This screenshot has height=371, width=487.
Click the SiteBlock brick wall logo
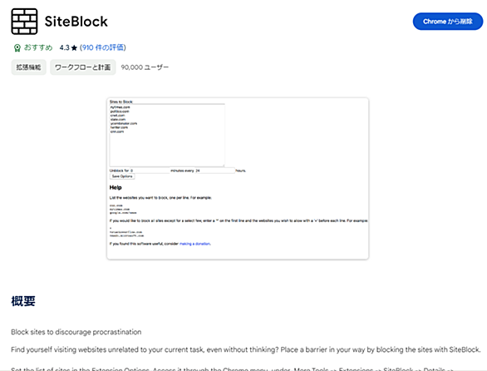point(24,22)
